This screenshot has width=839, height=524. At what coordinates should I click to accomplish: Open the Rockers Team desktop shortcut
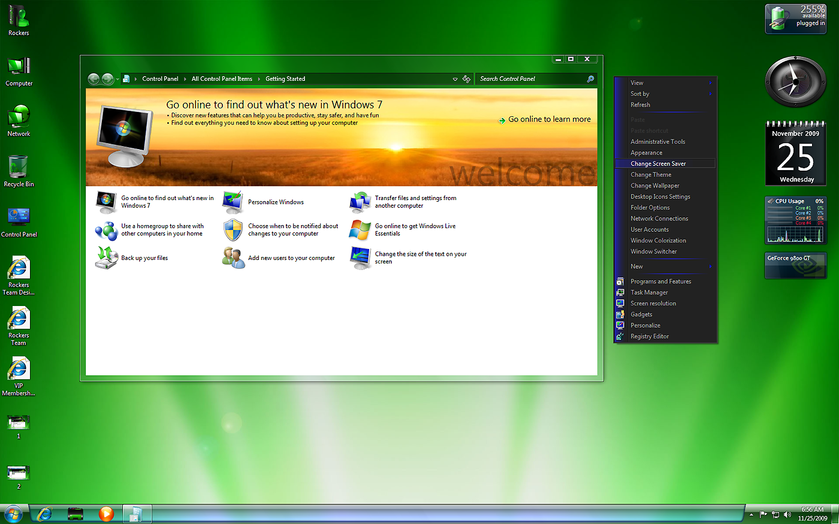click(19, 326)
